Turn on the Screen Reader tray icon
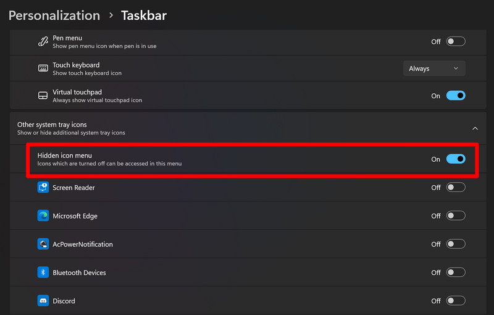The width and height of the screenshot is (494, 315). click(456, 187)
